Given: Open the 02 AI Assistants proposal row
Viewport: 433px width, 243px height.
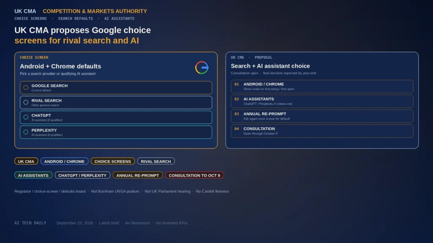Looking at the screenshot, I should 322,101.
